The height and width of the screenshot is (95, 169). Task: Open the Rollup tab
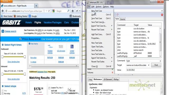(x=116, y=79)
